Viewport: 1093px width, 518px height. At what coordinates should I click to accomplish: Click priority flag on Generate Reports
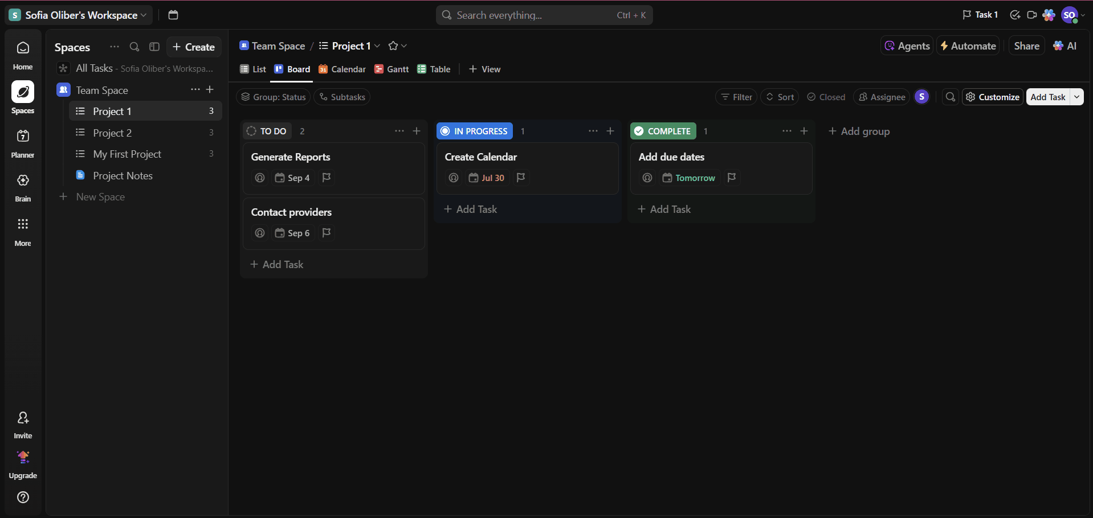tap(327, 178)
